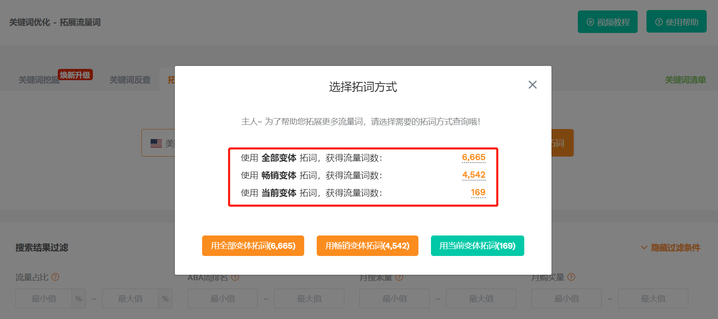Switch to 关键词反查 tab
The height and width of the screenshot is (319, 718).
point(130,80)
